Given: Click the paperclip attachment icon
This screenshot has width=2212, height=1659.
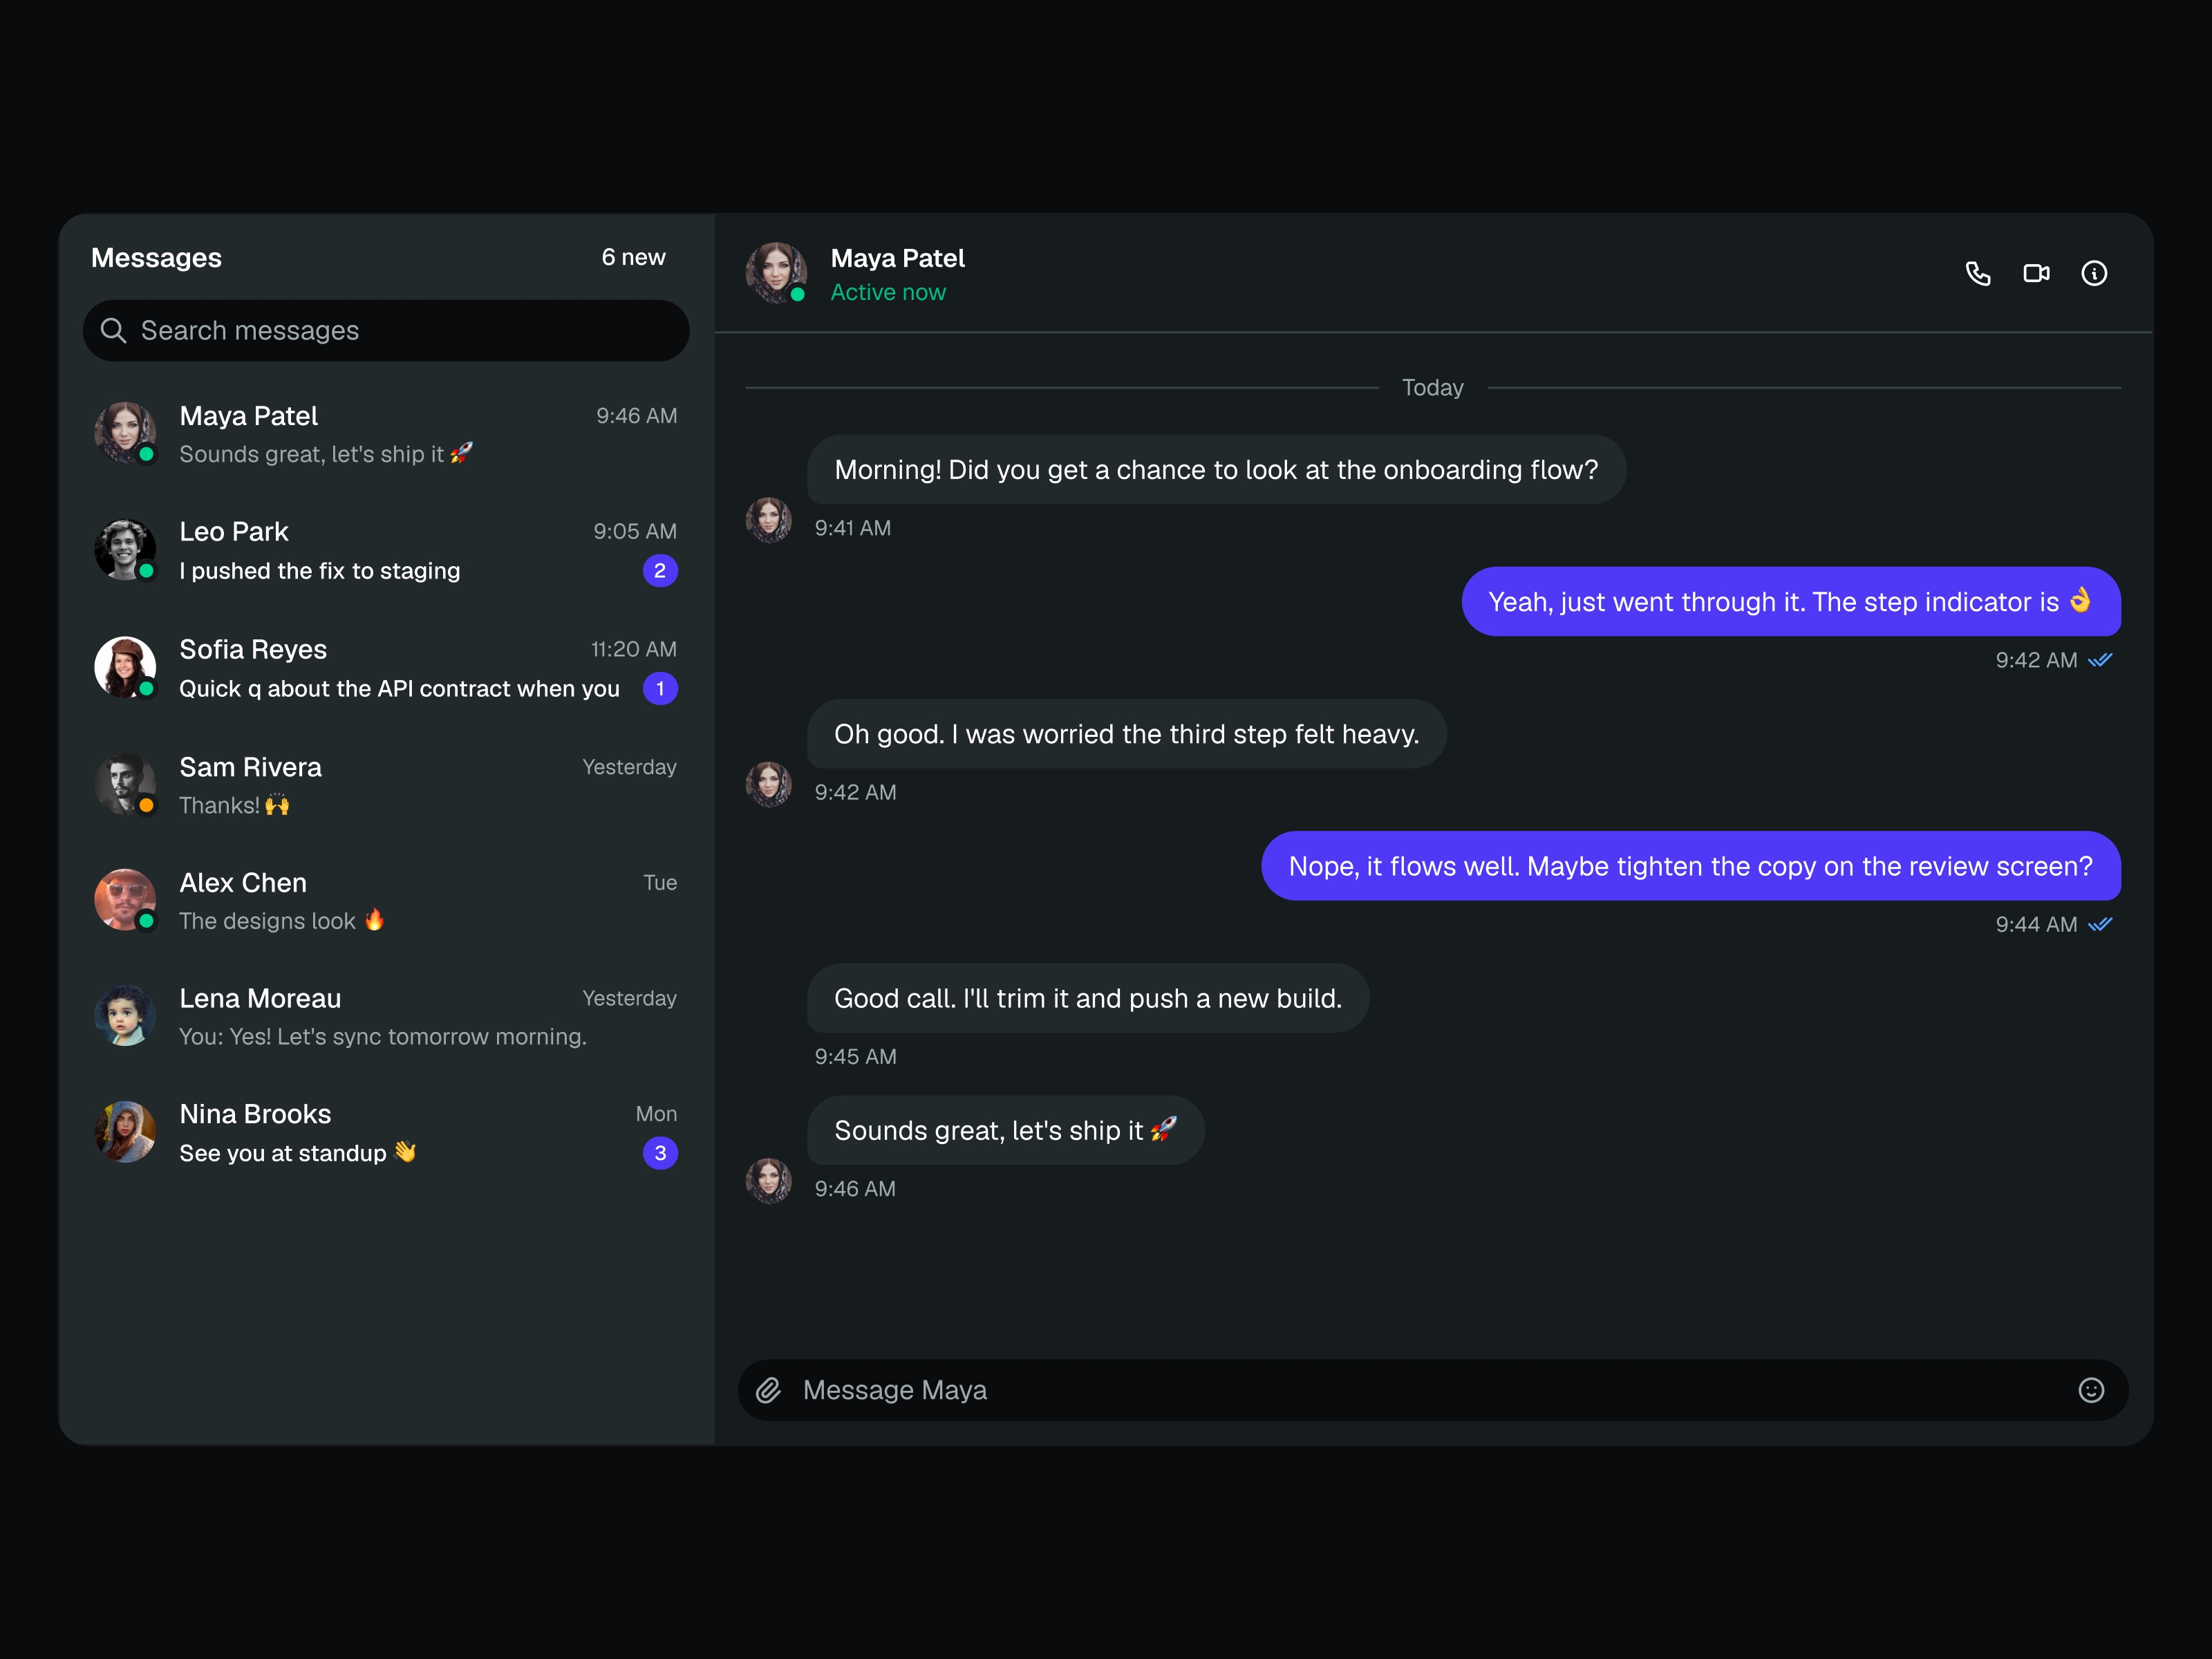Looking at the screenshot, I should (768, 1390).
